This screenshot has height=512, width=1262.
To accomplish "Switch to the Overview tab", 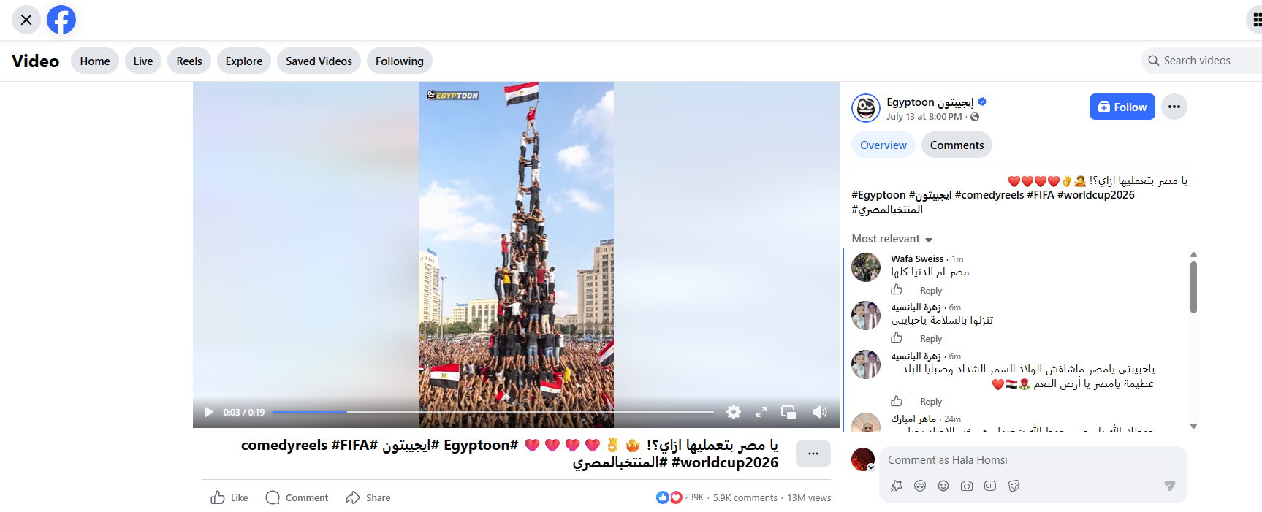I will pos(883,145).
